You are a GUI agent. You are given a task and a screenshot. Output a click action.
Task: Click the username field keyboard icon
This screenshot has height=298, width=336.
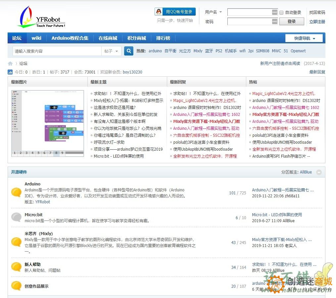pos(274,12)
